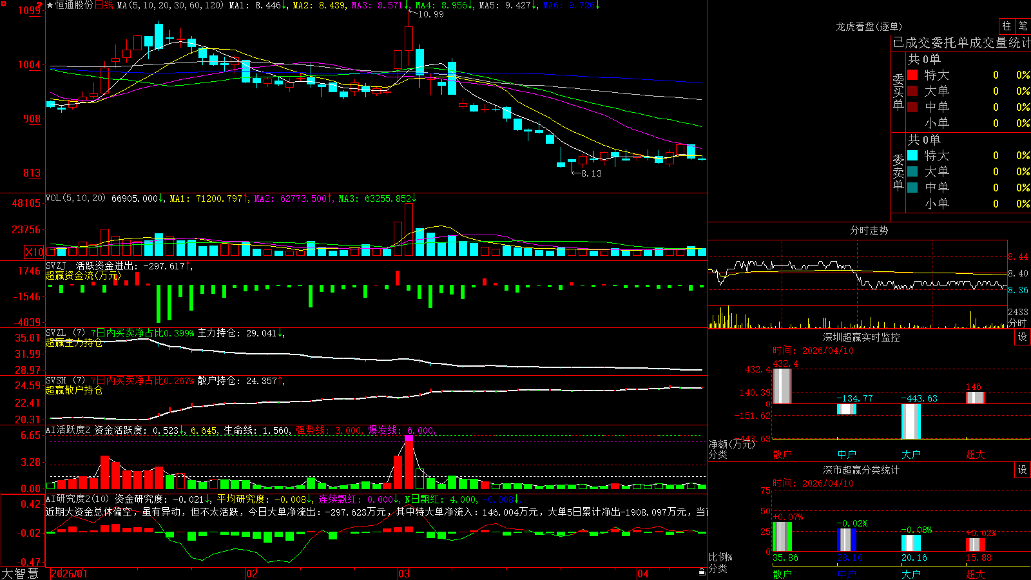Click the 委买单 共0单 count text
The width and height of the screenshot is (1031, 580).
pyautogui.click(x=924, y=59)
